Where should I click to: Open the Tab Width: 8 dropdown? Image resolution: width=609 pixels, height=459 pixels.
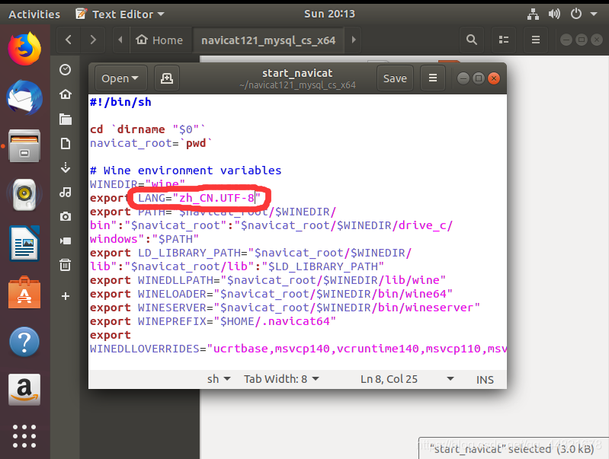(x=281, y=379)
